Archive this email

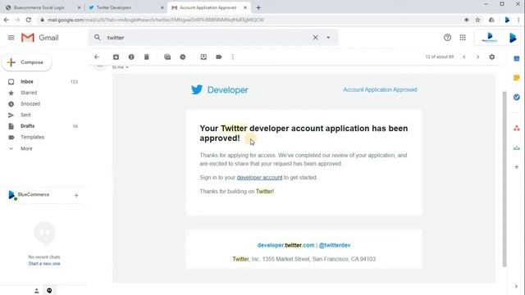(116, 57)
